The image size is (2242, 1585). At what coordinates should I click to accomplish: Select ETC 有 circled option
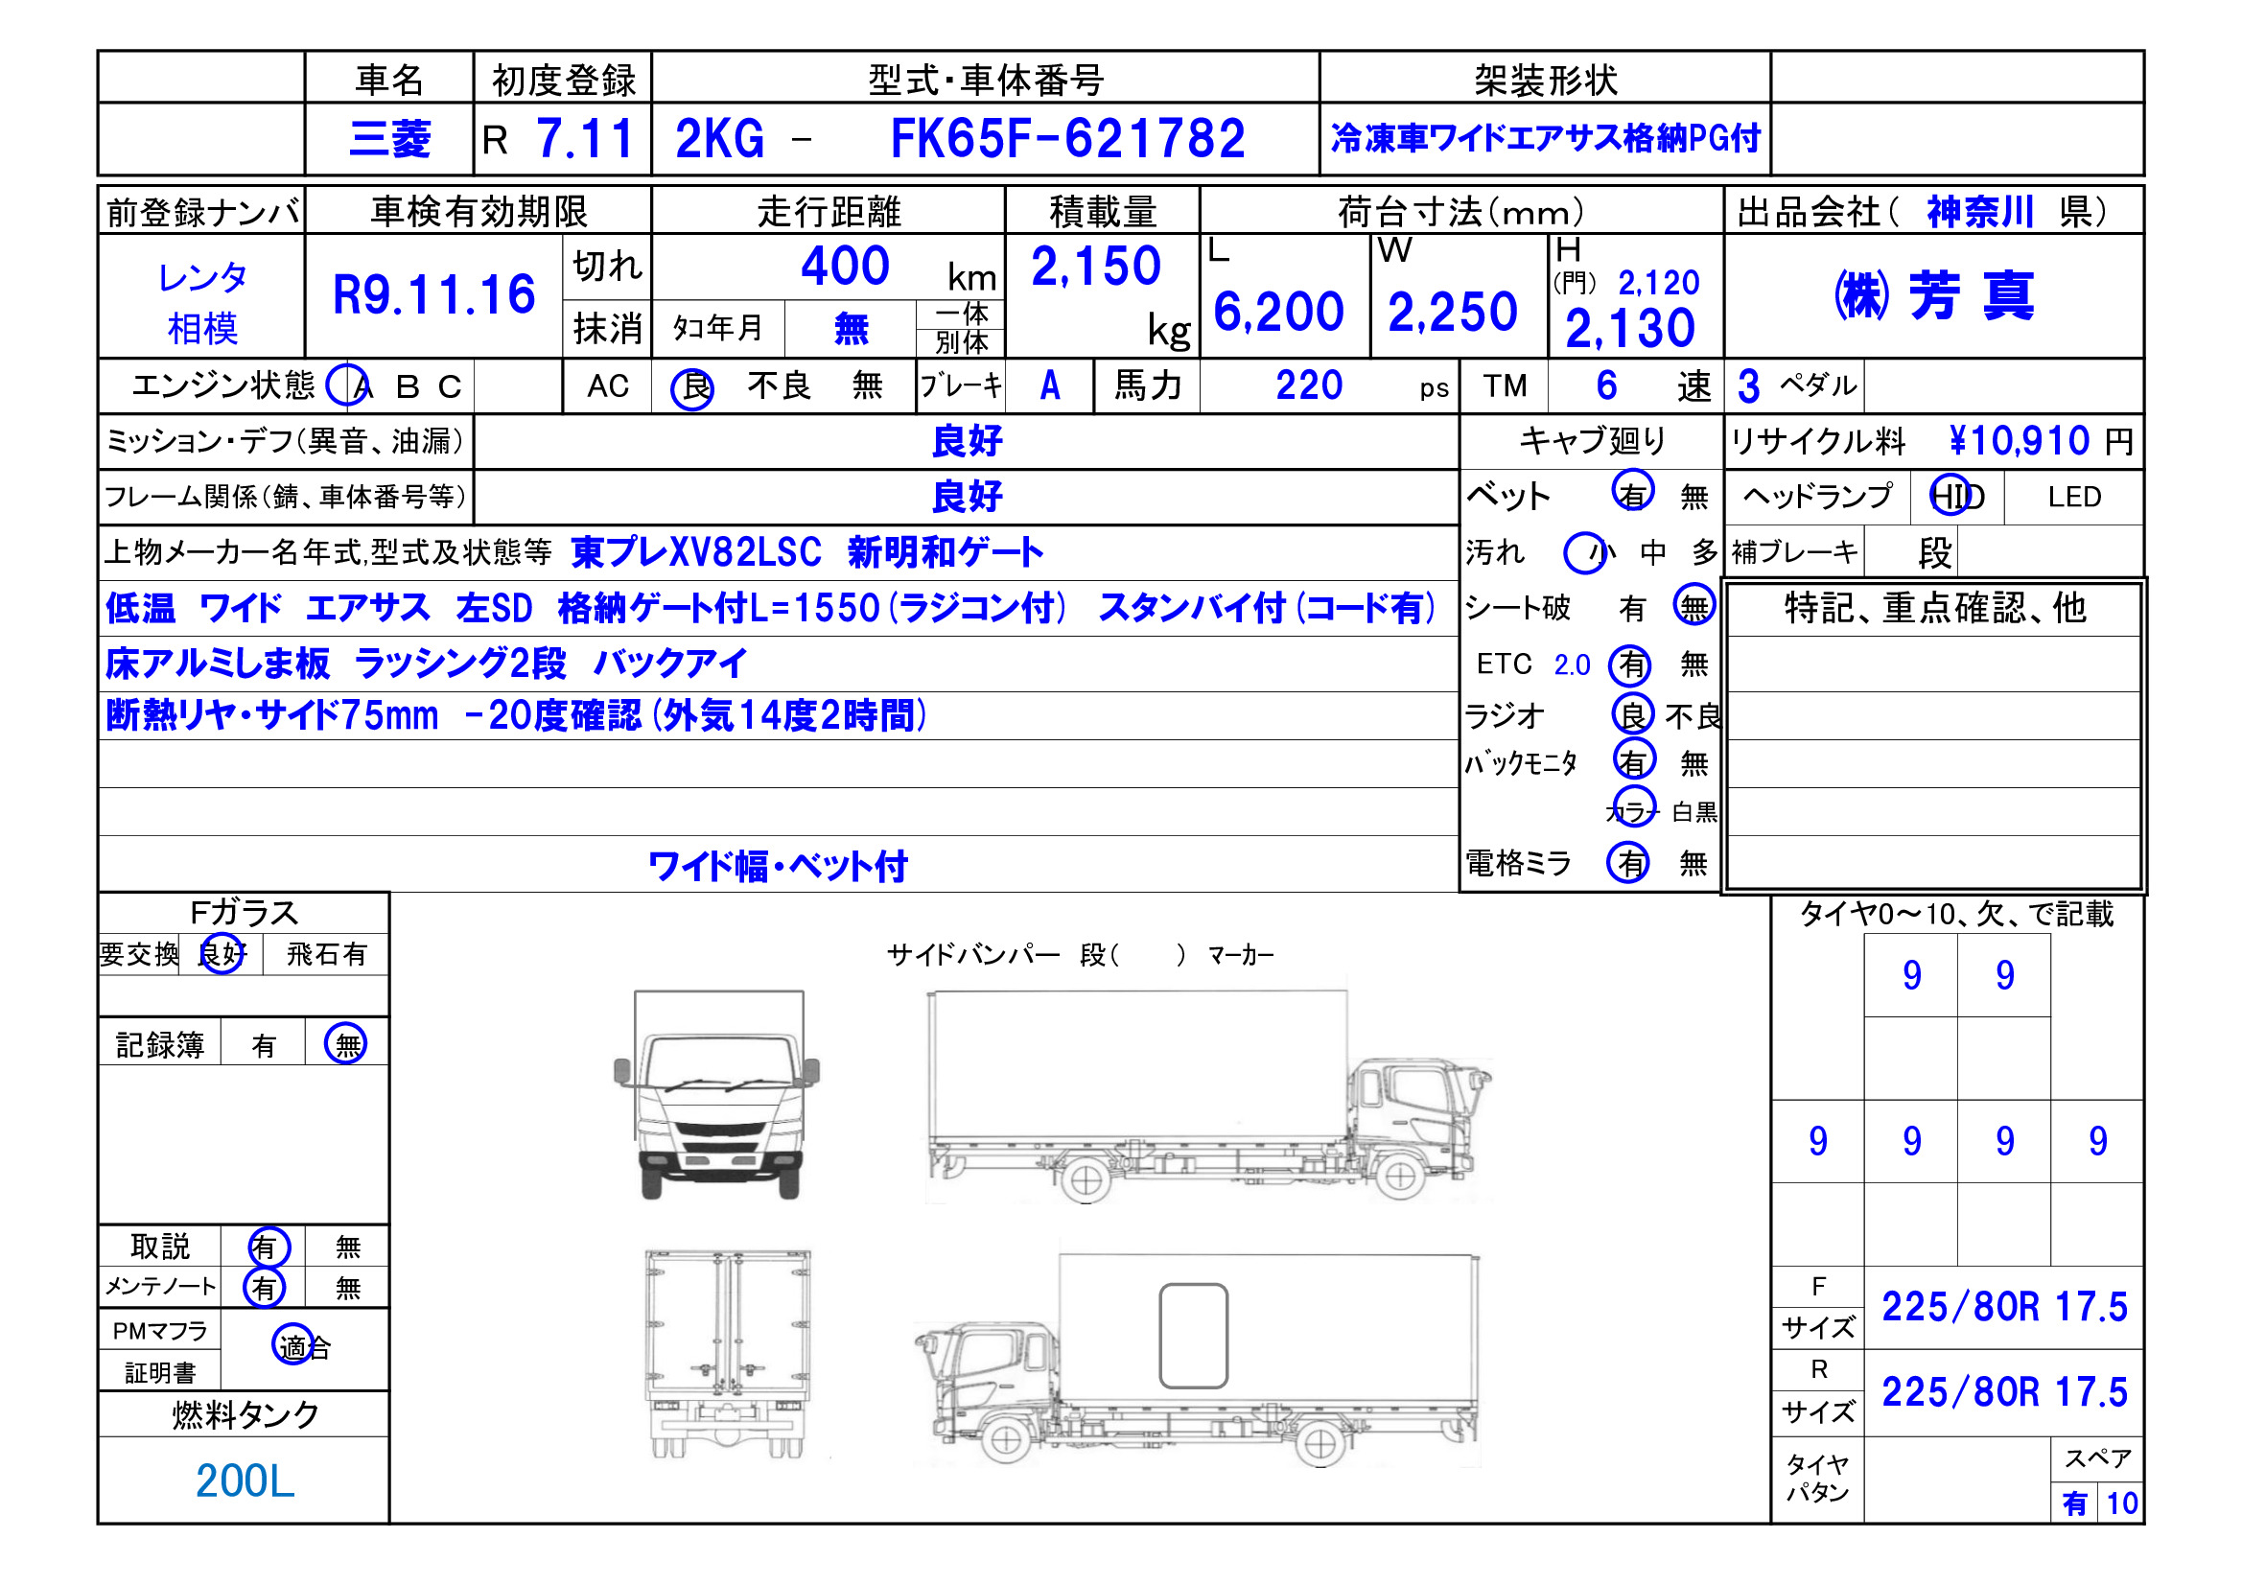pyautogui.click(x=1631, y=665)
